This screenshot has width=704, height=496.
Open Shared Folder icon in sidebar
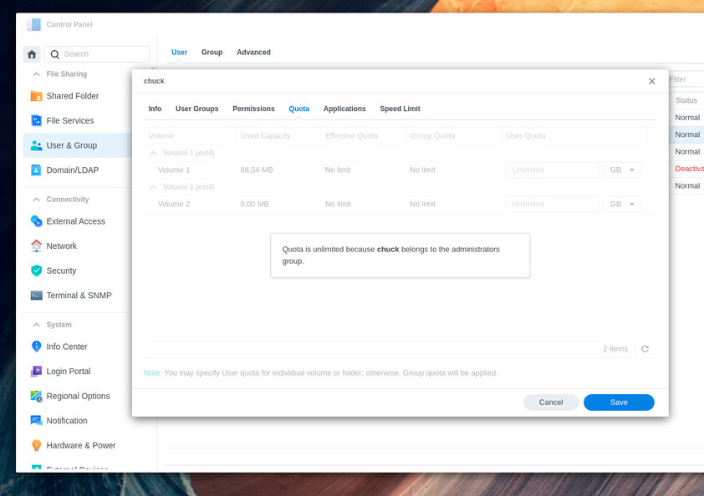pyautogui.click(x=36, y=96)
